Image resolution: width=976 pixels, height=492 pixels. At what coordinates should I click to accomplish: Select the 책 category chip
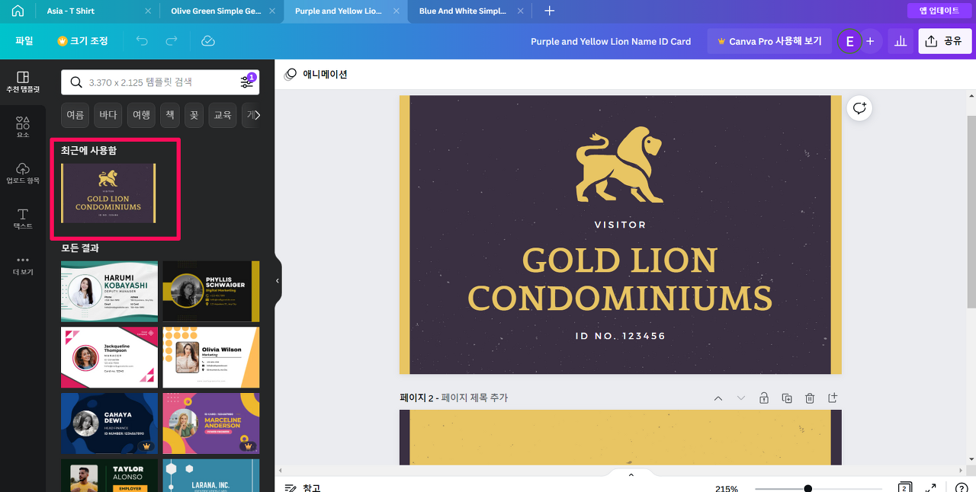coord(169,115)
